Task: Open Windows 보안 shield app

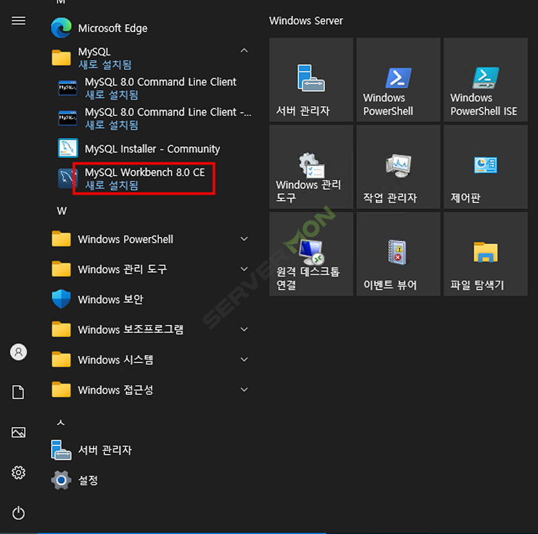Action: 151,299
